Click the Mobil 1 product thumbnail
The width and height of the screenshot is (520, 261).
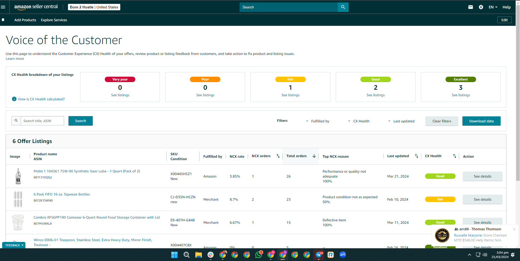coord(18,176)
